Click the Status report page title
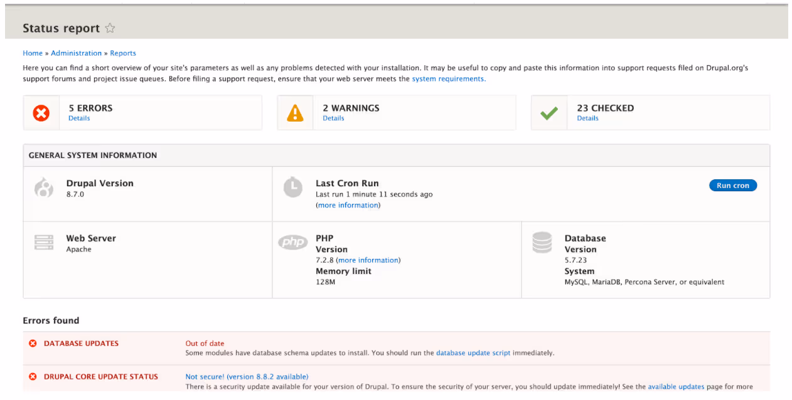The image size is (792, 400). click(x=62, y=28)
